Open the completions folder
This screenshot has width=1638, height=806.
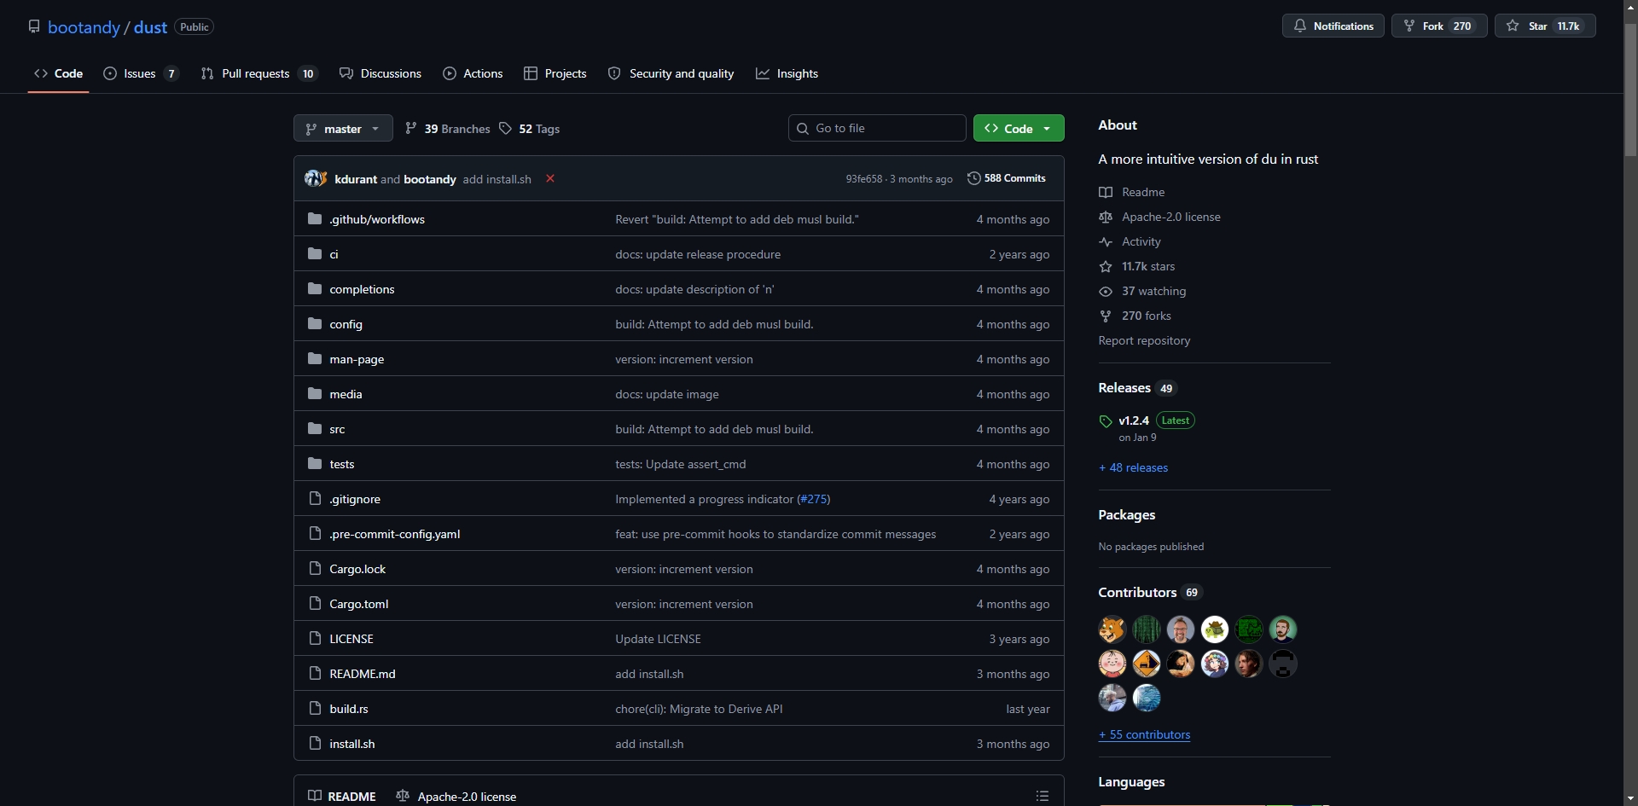(362, 289)
